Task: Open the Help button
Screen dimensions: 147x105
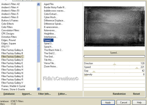Action: pyautogui.click(x=139, y=102)
